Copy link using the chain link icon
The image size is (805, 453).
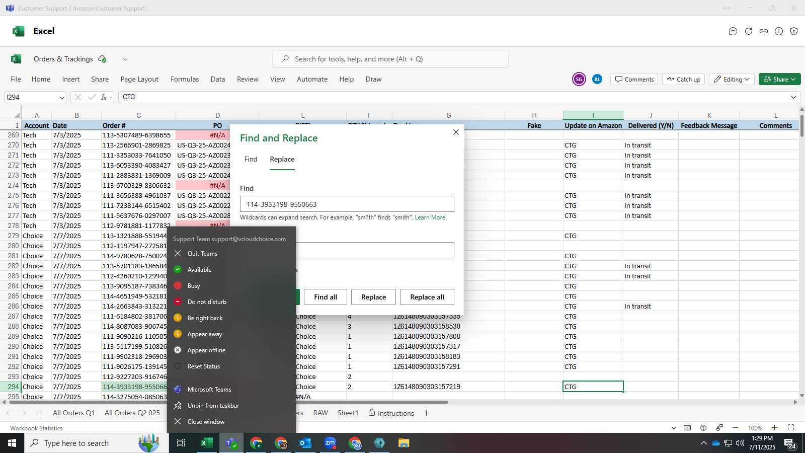[764, 31]
